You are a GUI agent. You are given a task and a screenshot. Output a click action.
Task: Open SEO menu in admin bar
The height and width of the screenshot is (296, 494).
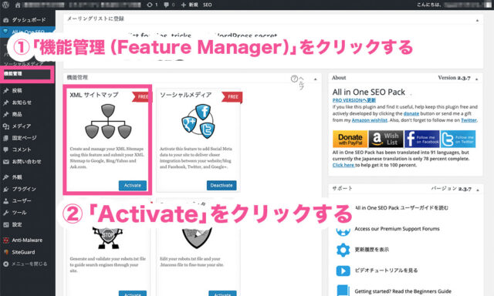[x=208, y=5]
